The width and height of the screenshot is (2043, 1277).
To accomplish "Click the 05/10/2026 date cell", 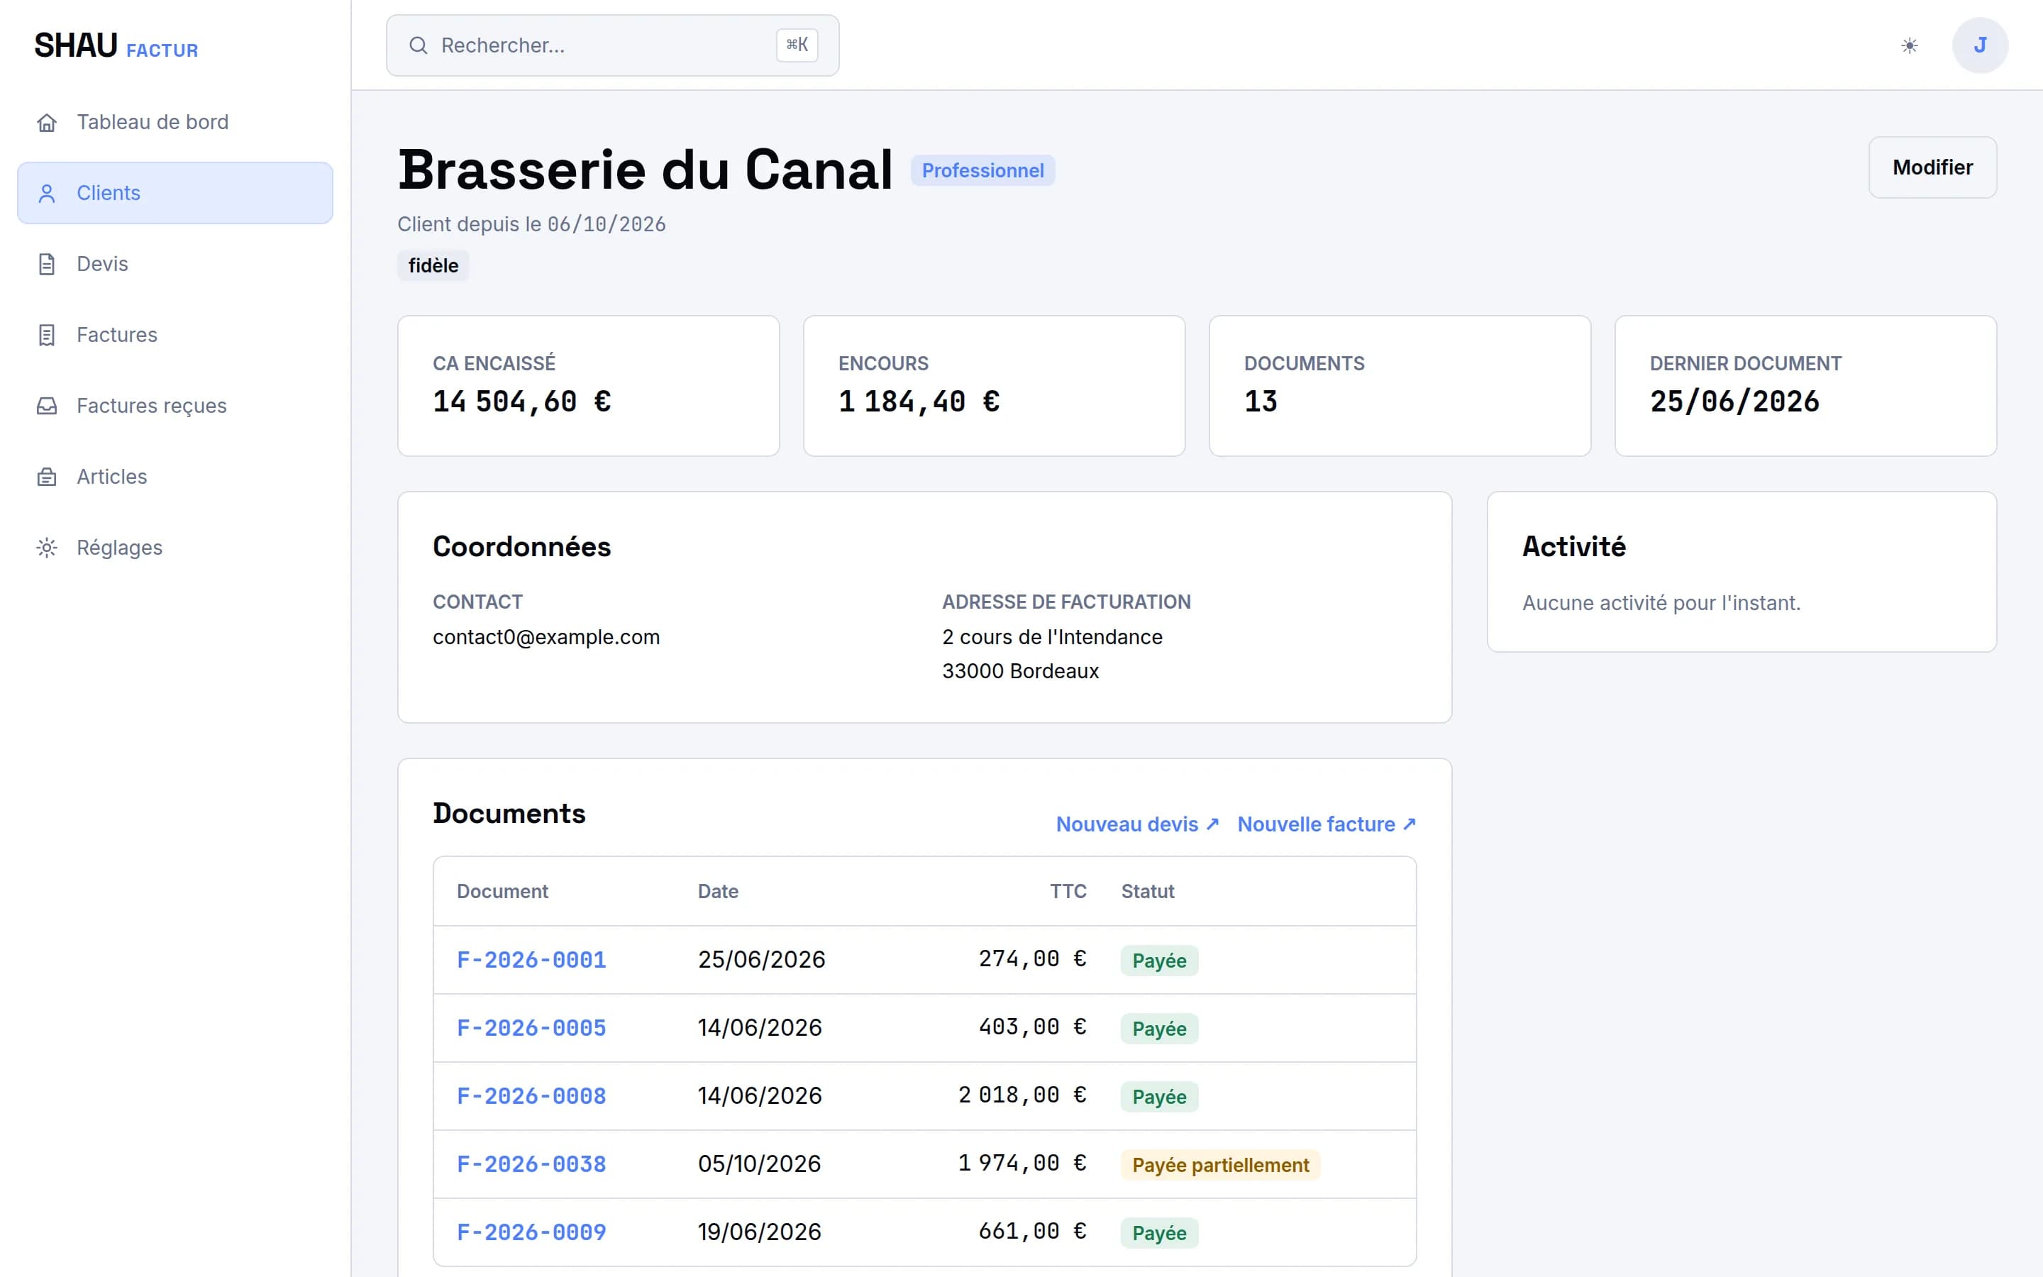I will pyautogui.click(x=759, y=1165).
